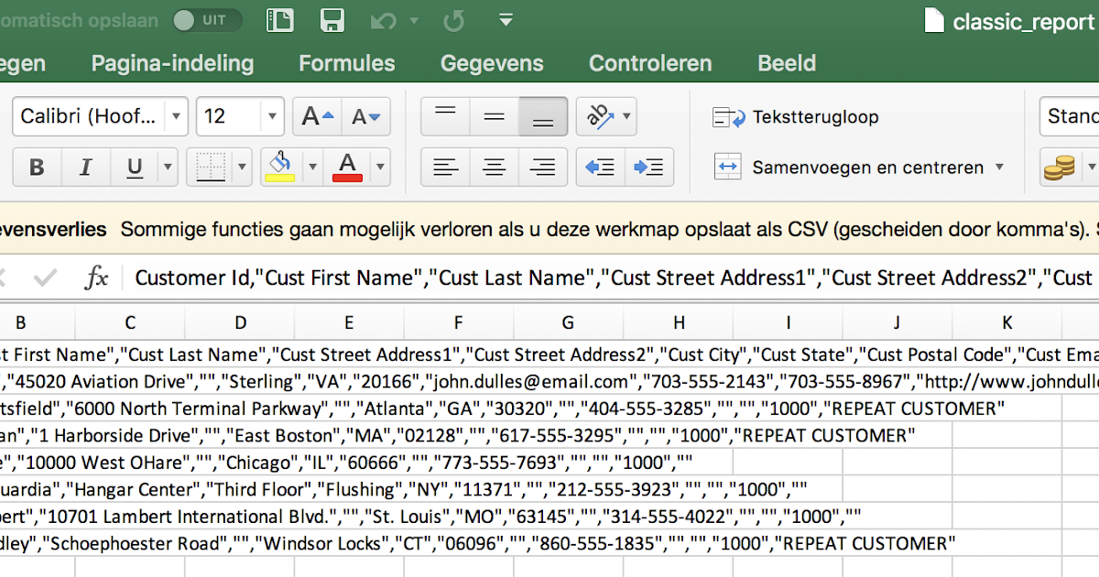Apply yellow fill color with paint bucket
The width and height of the screenshot is (1099, 577).
pyautogui.click(x=280, y=167)
